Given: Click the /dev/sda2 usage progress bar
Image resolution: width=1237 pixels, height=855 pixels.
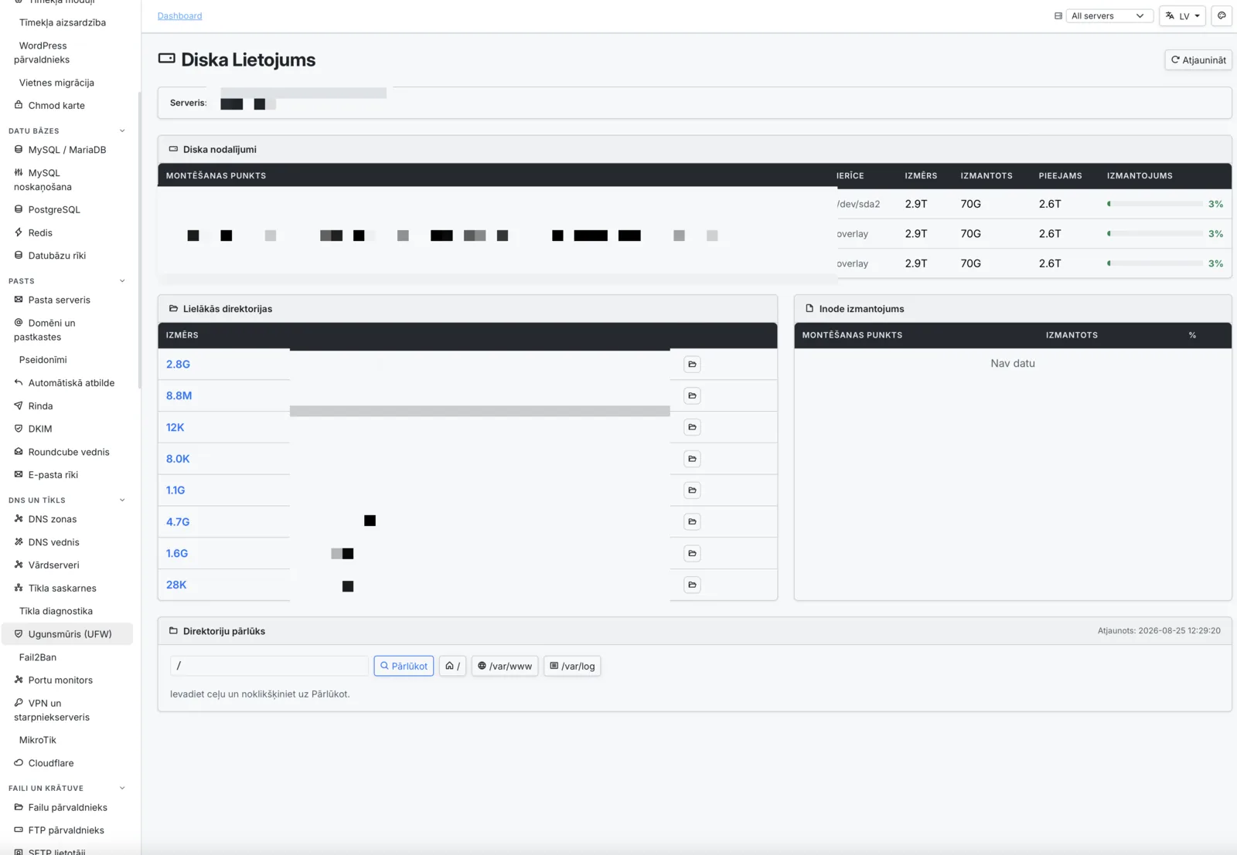Looking at the screenshot, I should (x=1155, y=204).
